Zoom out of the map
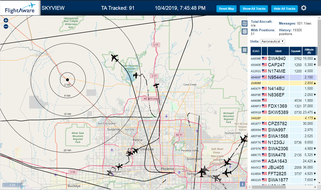Image resolution: width=321 pixels, height=190 pixels. click(6, 26)
